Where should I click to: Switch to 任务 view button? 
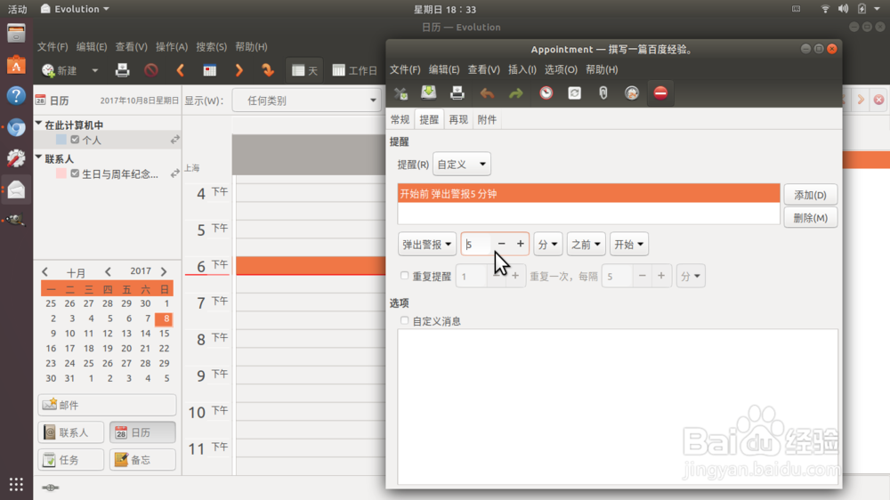click(x=71, y=460)
